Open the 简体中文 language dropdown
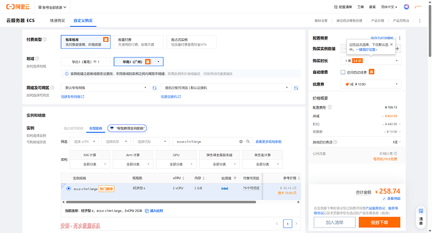 coord(389,7)
